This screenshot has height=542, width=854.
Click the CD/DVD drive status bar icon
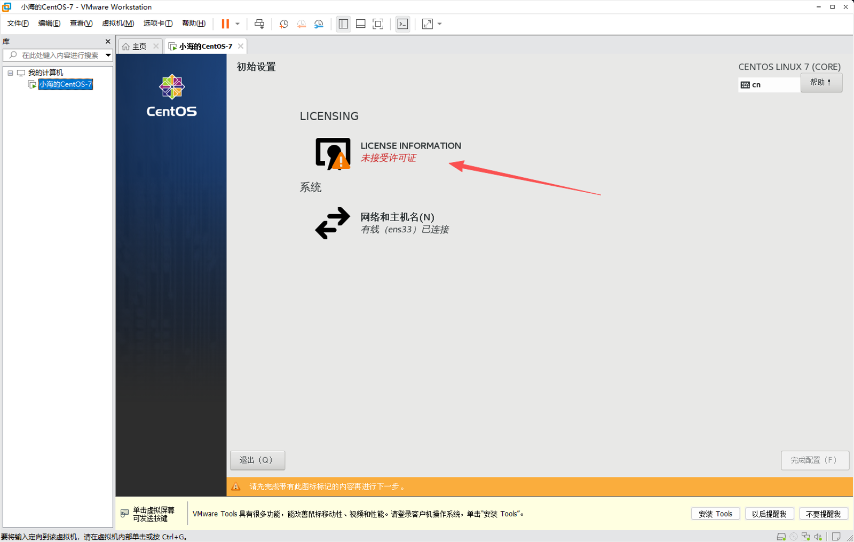(794, 537)
